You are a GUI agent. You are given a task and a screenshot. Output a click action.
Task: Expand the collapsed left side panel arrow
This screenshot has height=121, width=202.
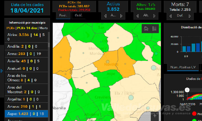click(x=2, y=71)
